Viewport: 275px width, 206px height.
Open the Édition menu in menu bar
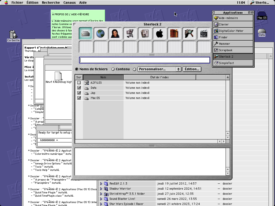pos(32,2)
